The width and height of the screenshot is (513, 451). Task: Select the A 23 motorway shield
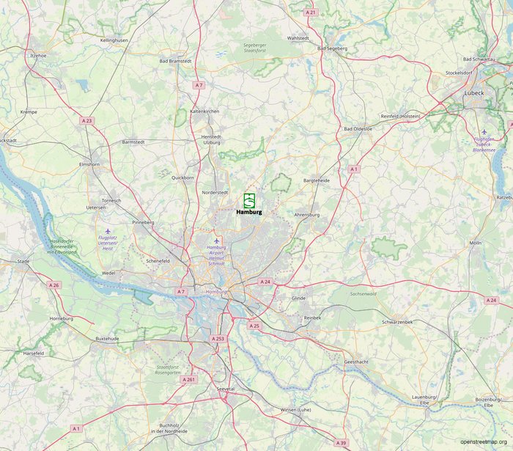click(86, 120)
